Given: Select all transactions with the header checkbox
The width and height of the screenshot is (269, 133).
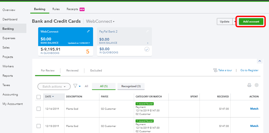Looking at the screenshot, I should tap(39, 97).
